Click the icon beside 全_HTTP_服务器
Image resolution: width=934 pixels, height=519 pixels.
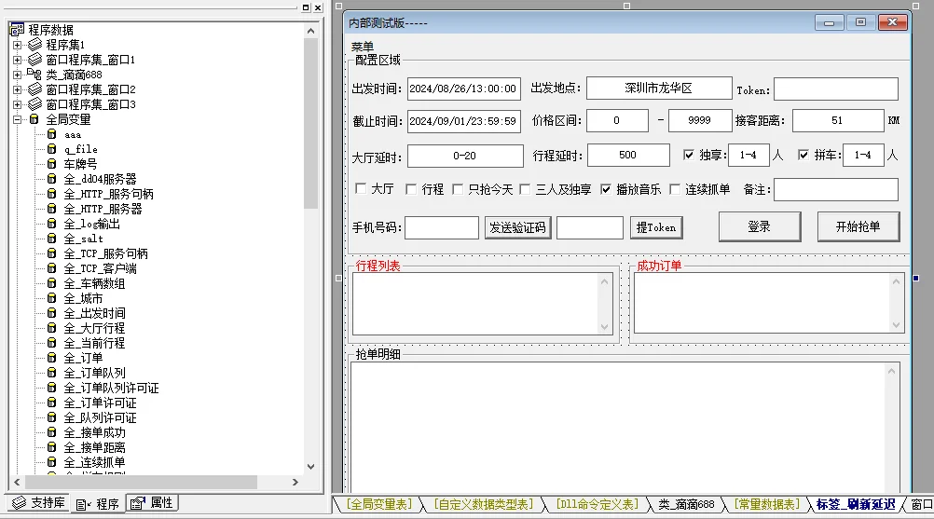(52, 209)
